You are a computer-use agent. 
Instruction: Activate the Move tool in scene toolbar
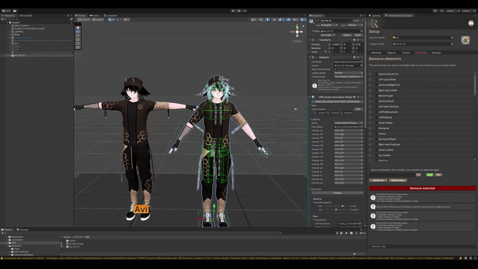(x=78, y=32)
